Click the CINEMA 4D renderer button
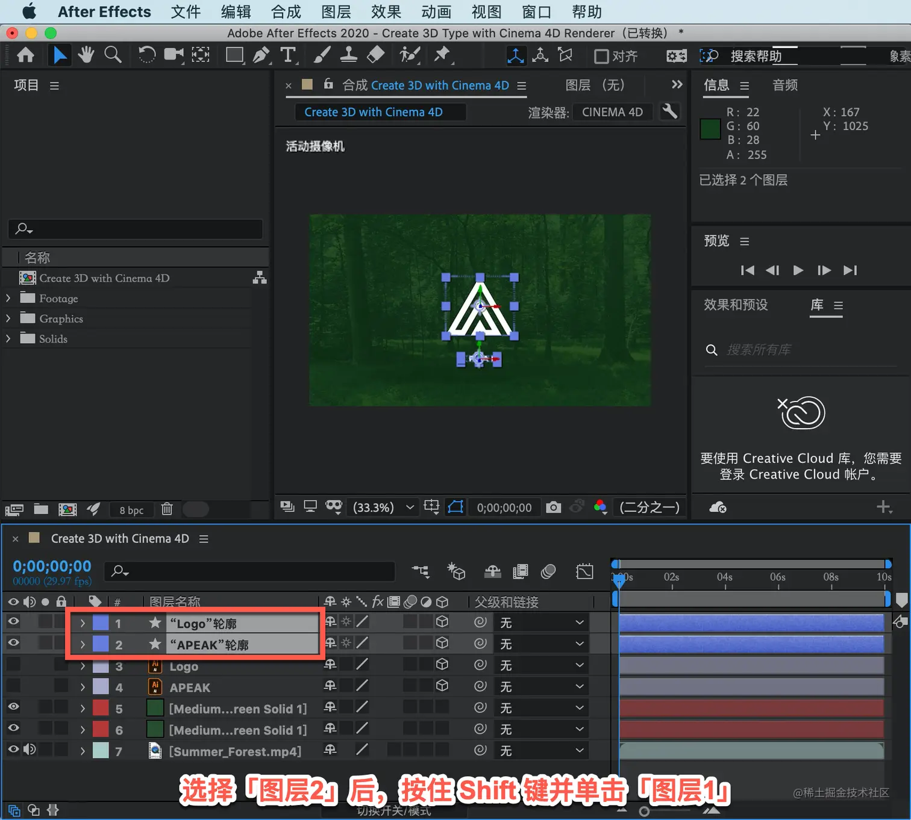 coord(612,112)
